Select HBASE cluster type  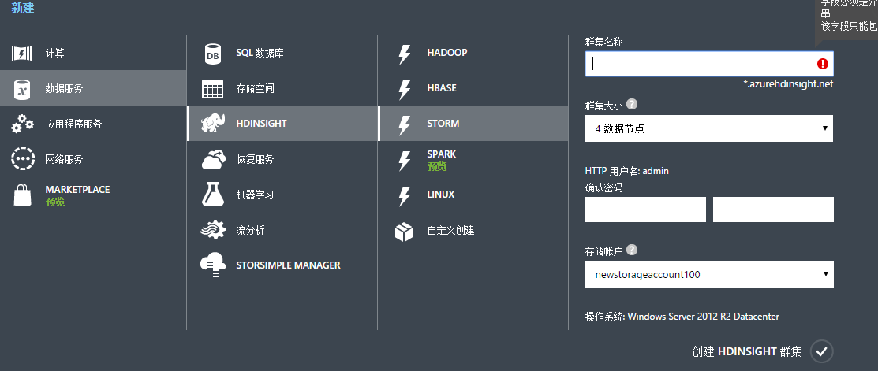click(x=442, y=88)
